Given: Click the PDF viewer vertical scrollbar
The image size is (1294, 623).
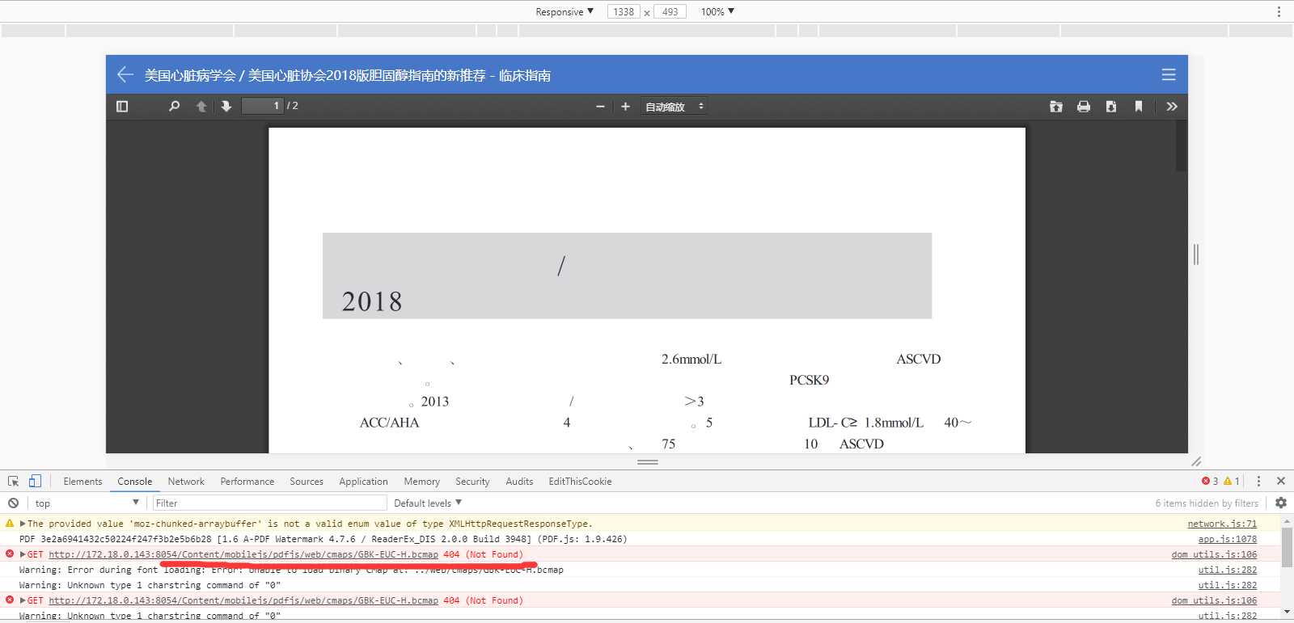Looking at the screenshot, I should (x=1182, y=146).
